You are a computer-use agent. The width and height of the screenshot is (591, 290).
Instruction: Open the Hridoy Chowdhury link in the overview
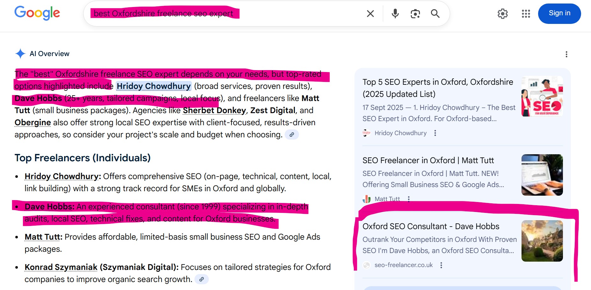point(153,86)
